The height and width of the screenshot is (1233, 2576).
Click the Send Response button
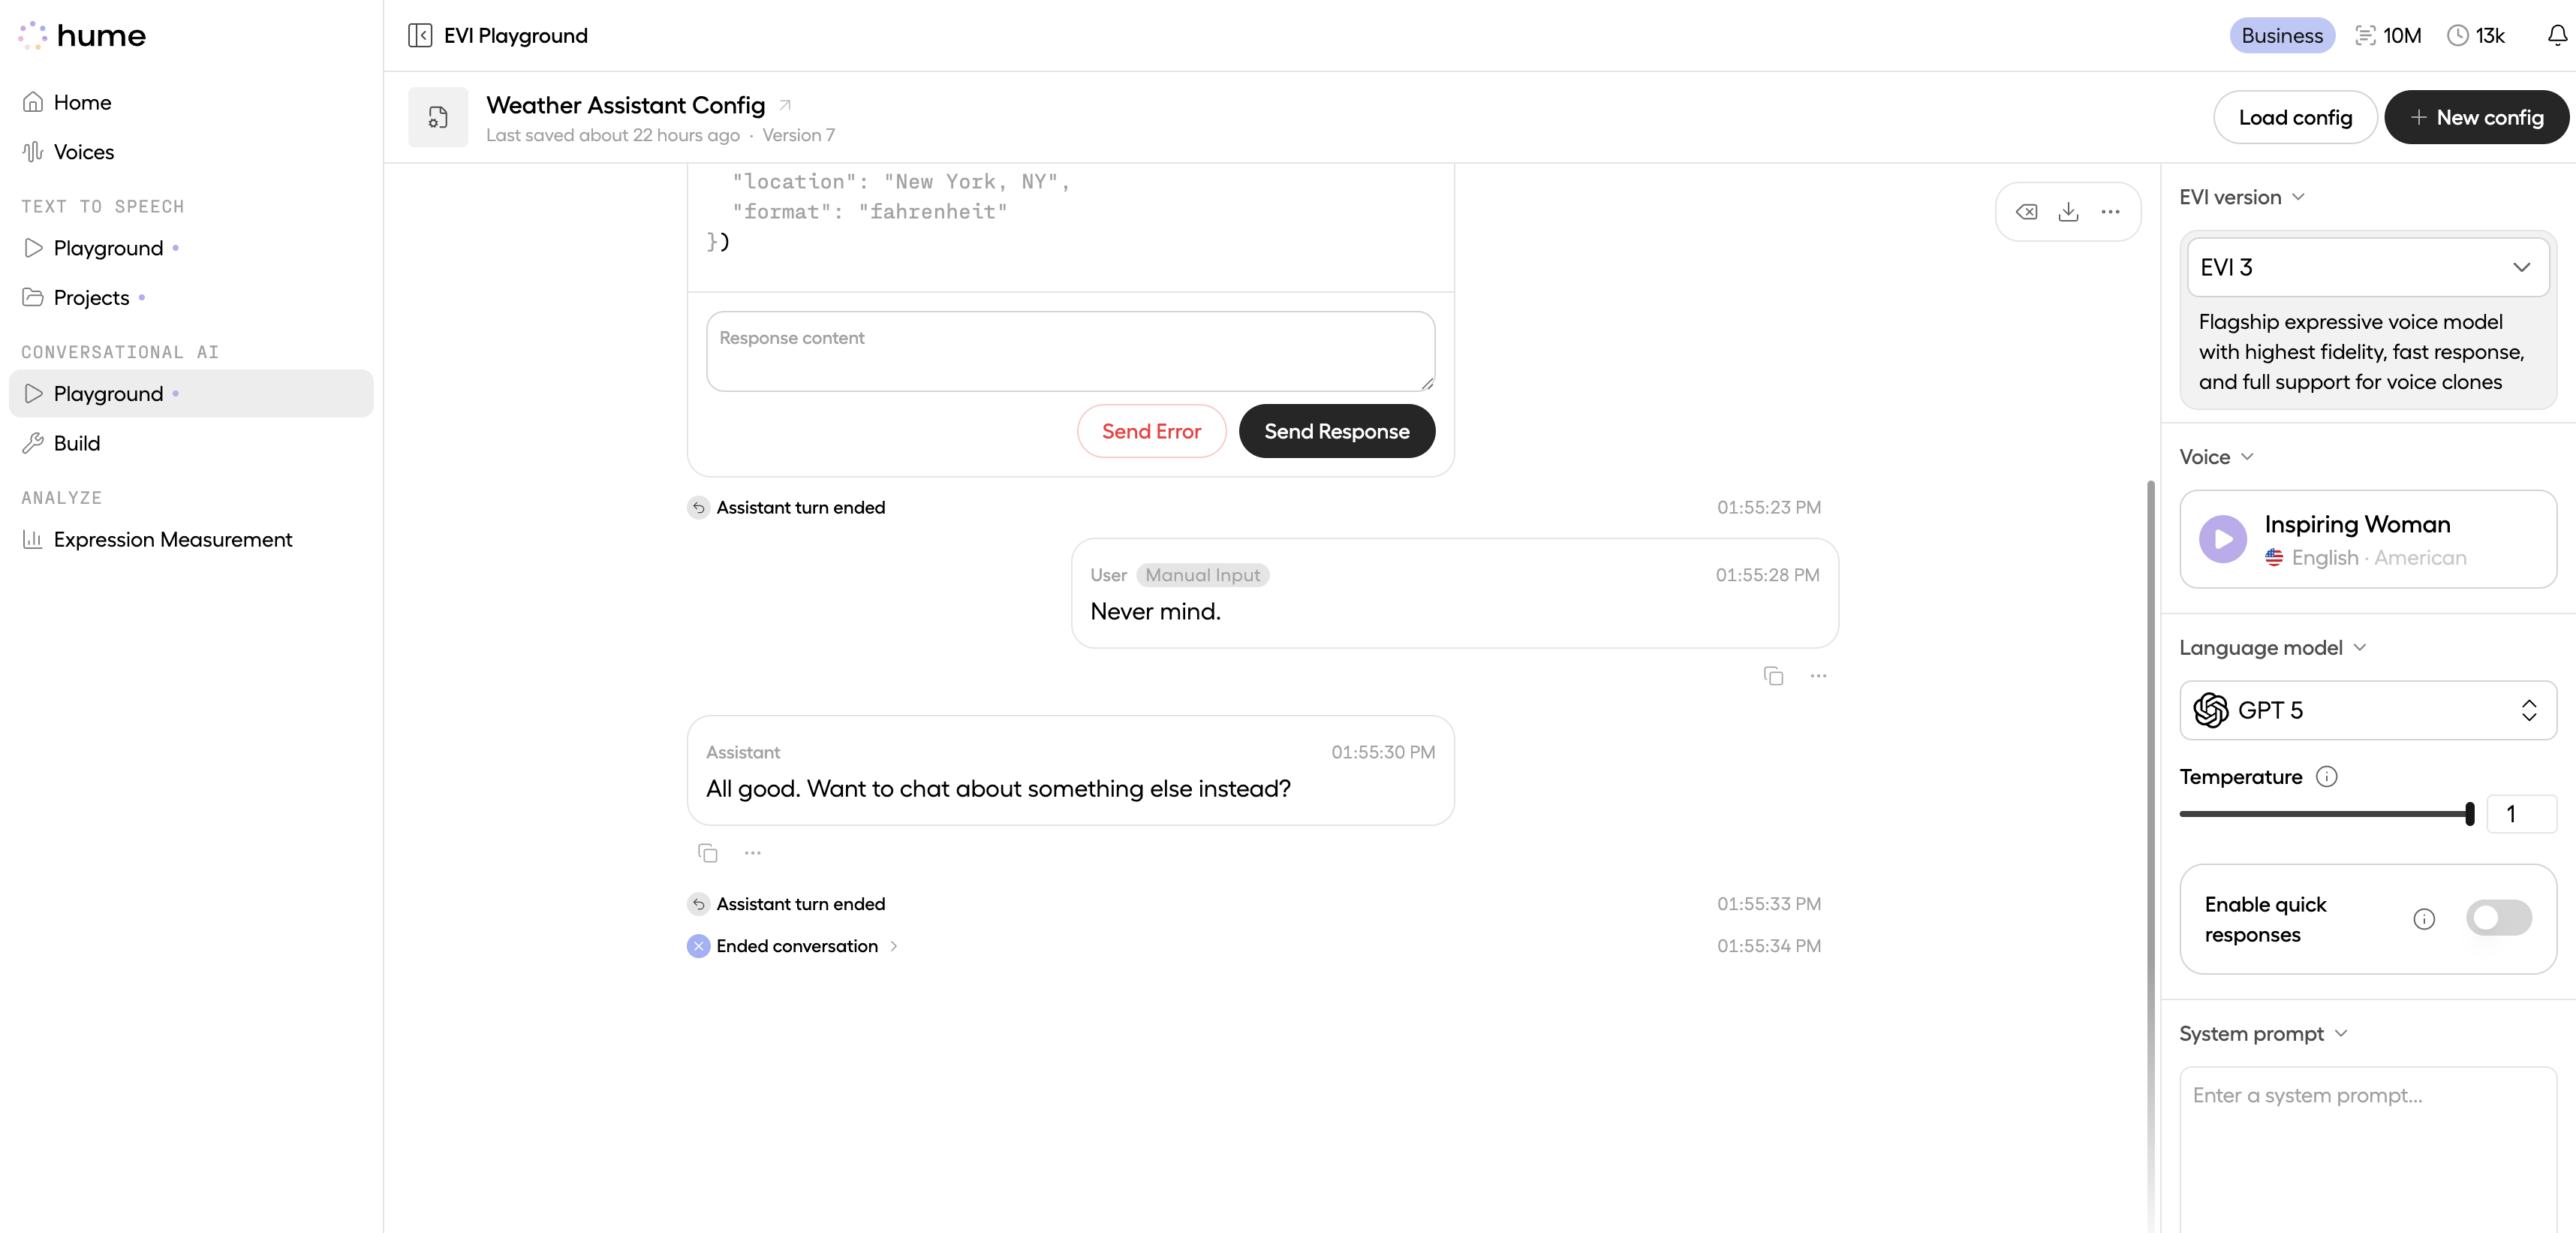[1337, 430]
